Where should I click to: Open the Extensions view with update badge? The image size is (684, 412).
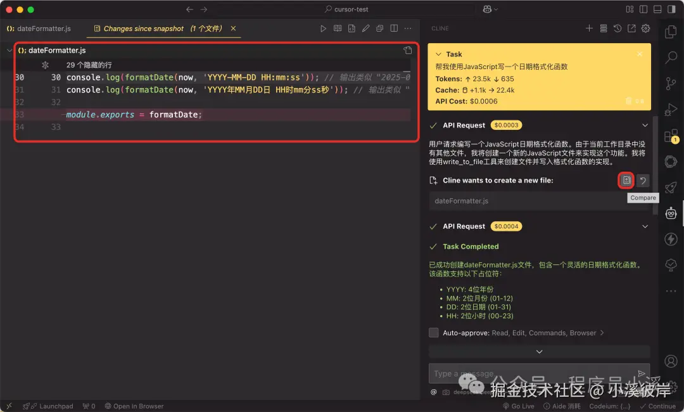(671, 136)
